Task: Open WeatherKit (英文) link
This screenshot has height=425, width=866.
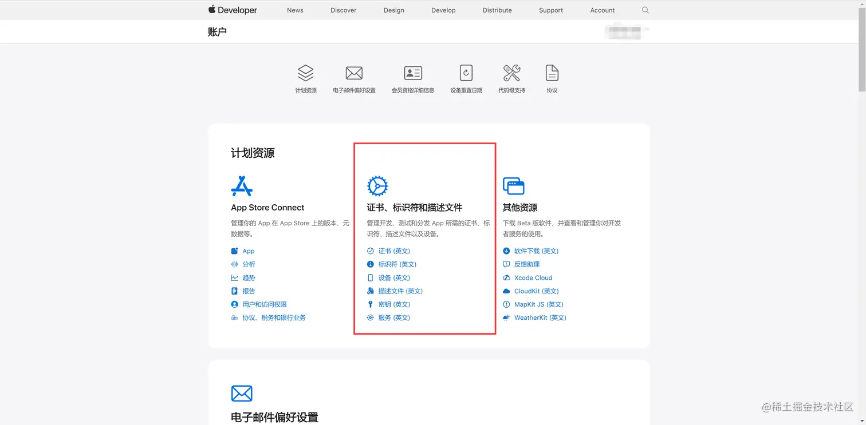Action: pyautogui.click(x=540, y=318)
